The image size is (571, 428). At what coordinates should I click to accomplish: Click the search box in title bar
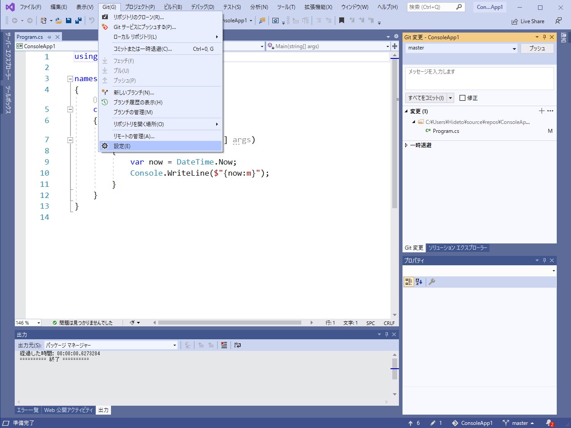pos(436,7)
